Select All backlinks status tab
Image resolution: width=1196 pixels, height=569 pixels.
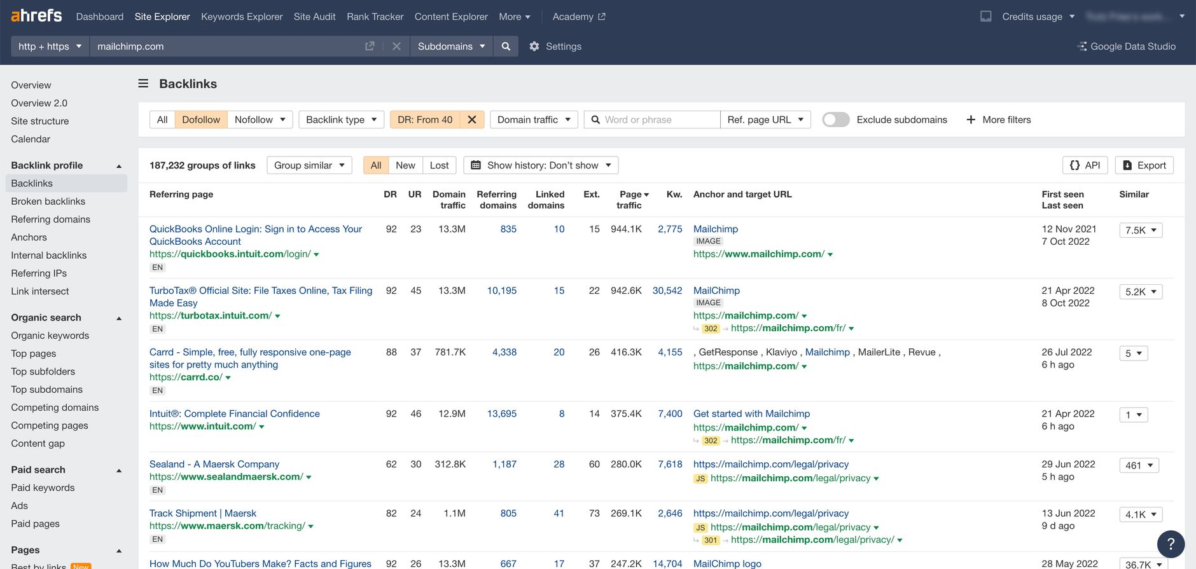coord(376,165)
